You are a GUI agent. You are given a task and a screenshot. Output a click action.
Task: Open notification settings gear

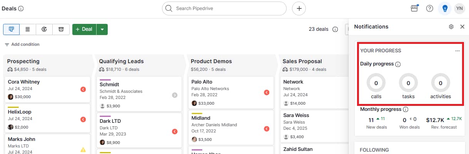pyautogui.click(x=451, y=27)
